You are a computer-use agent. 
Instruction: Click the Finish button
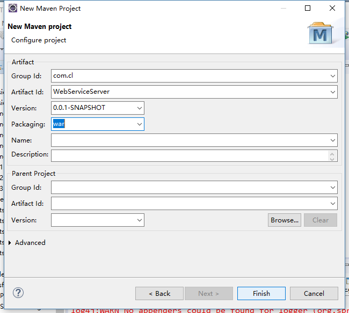261,294
